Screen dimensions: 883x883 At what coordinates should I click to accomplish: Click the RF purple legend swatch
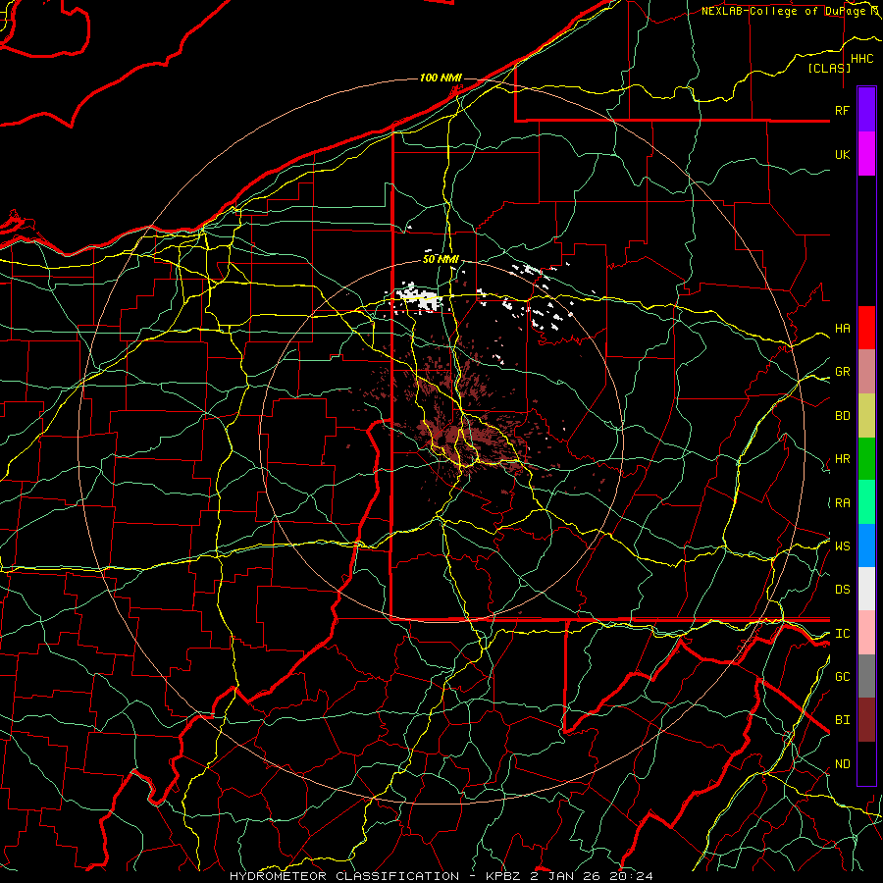tap(866, 110)
